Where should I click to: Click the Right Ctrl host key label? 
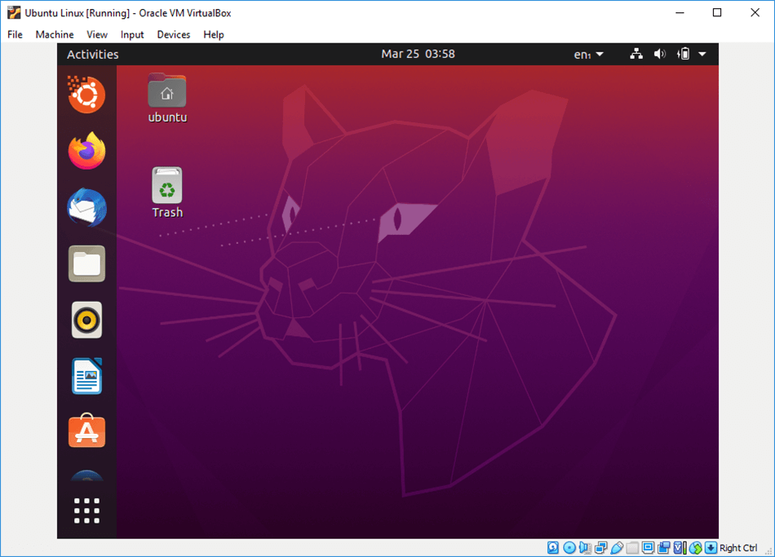point(738,547)
